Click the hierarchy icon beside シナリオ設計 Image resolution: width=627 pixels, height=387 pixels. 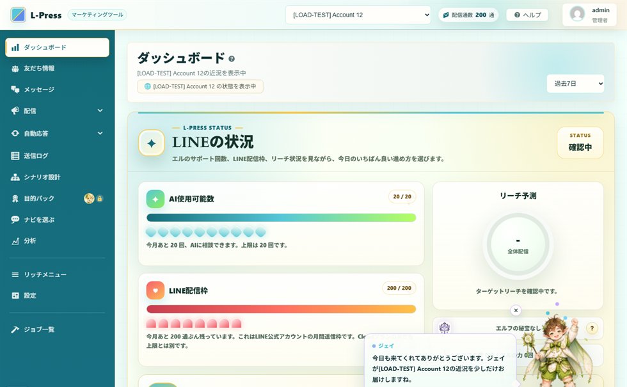(x=15, y=177)
